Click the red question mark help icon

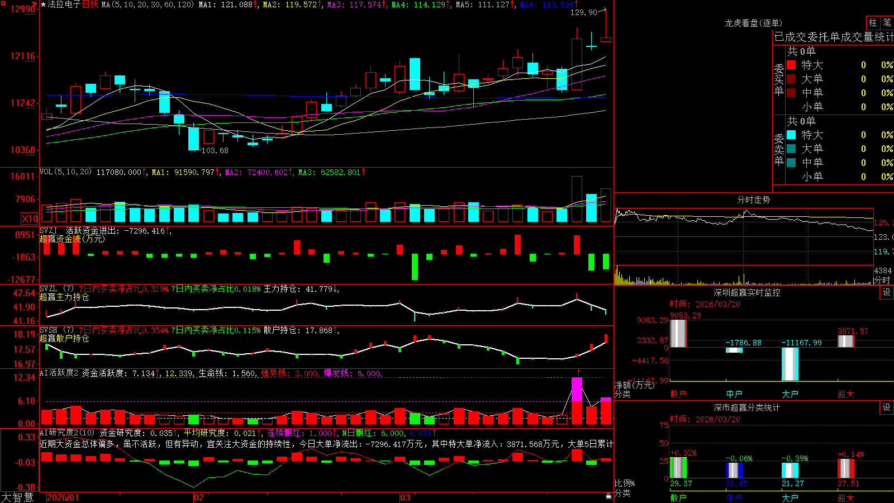34,4
